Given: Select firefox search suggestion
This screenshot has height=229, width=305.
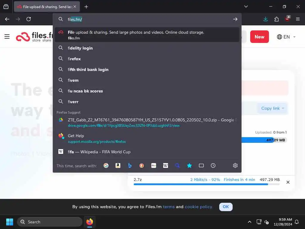Looking at the screenshot, I should pos(147,59).
